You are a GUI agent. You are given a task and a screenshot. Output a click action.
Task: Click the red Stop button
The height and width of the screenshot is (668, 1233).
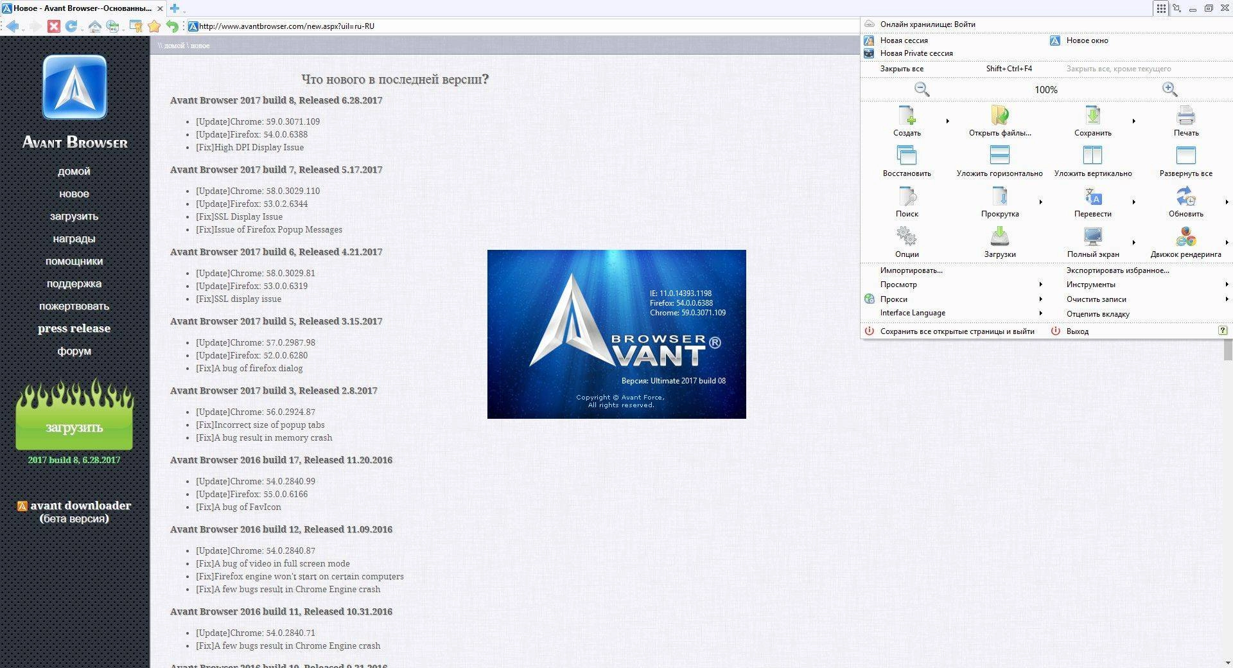pyautogui.click(x=54, y=26)
